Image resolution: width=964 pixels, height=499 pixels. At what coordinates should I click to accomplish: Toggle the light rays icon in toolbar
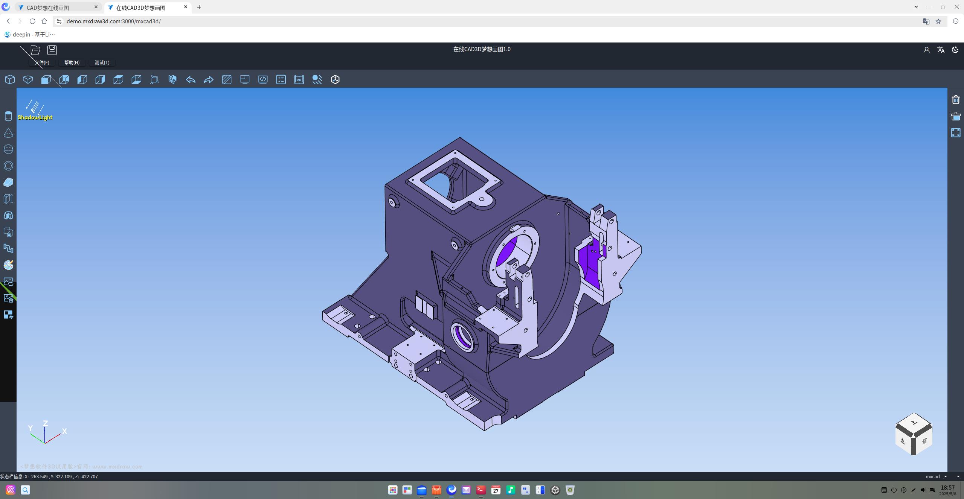coord(317,79)
